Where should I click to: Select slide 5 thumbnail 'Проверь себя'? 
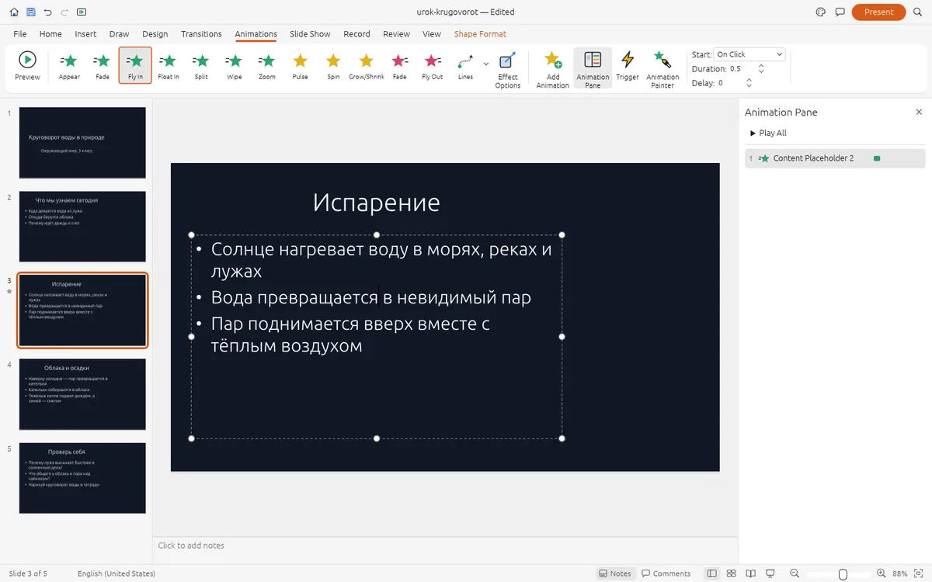82,478
